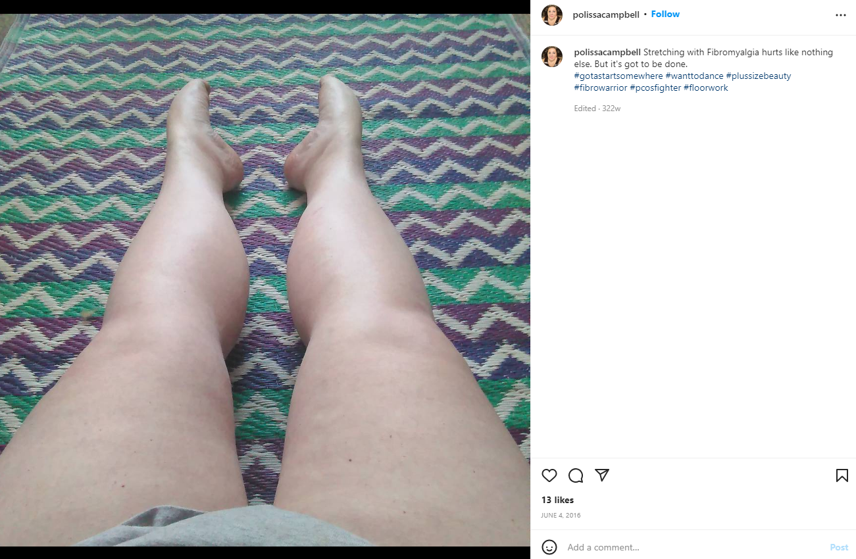Open comments via speech bubble icon
The image size is (856, 559).
pyautogui.click(x=576, y=475)
